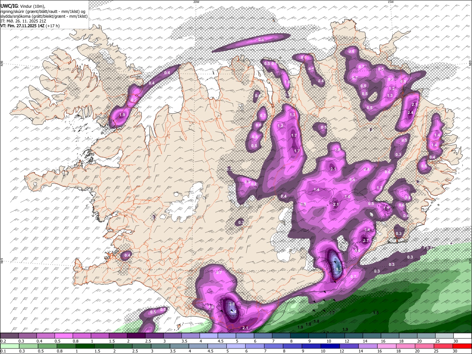Click the 10 label in the lower legend row
Image resolution: width=472 pixels, height=354 pixels.
tap(323, 351)
